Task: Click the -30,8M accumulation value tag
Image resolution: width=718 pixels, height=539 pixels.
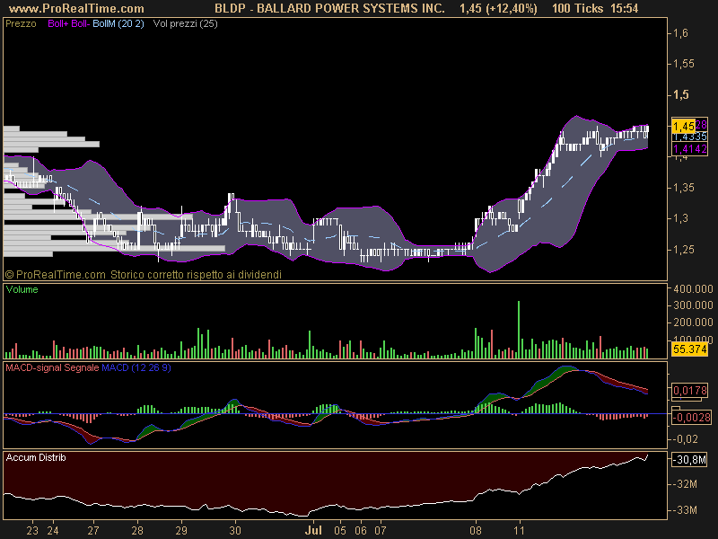Action: [x=690, y=459]
